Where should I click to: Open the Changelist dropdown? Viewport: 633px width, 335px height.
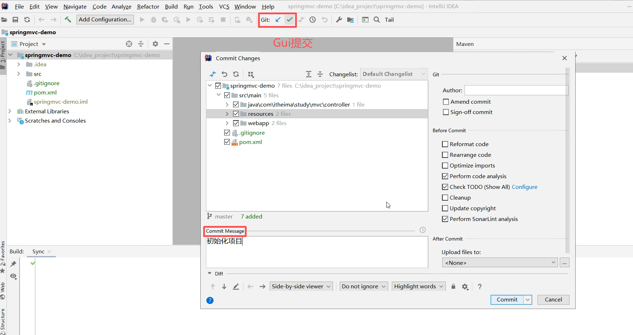pos(394,74)
